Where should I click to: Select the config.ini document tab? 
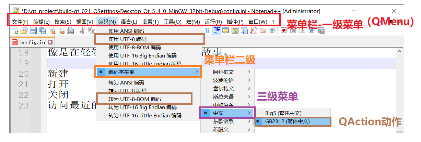coord(32,42)
